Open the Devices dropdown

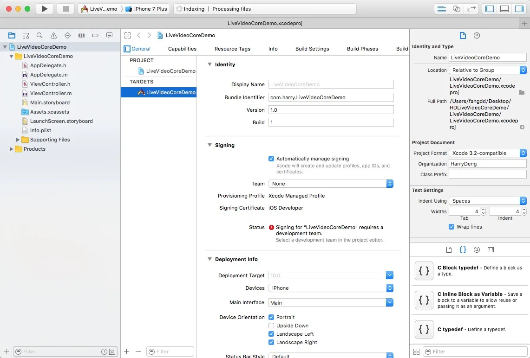(x=331, y=288)
